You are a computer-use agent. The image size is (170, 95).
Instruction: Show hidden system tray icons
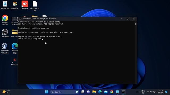tap(138, 92)
